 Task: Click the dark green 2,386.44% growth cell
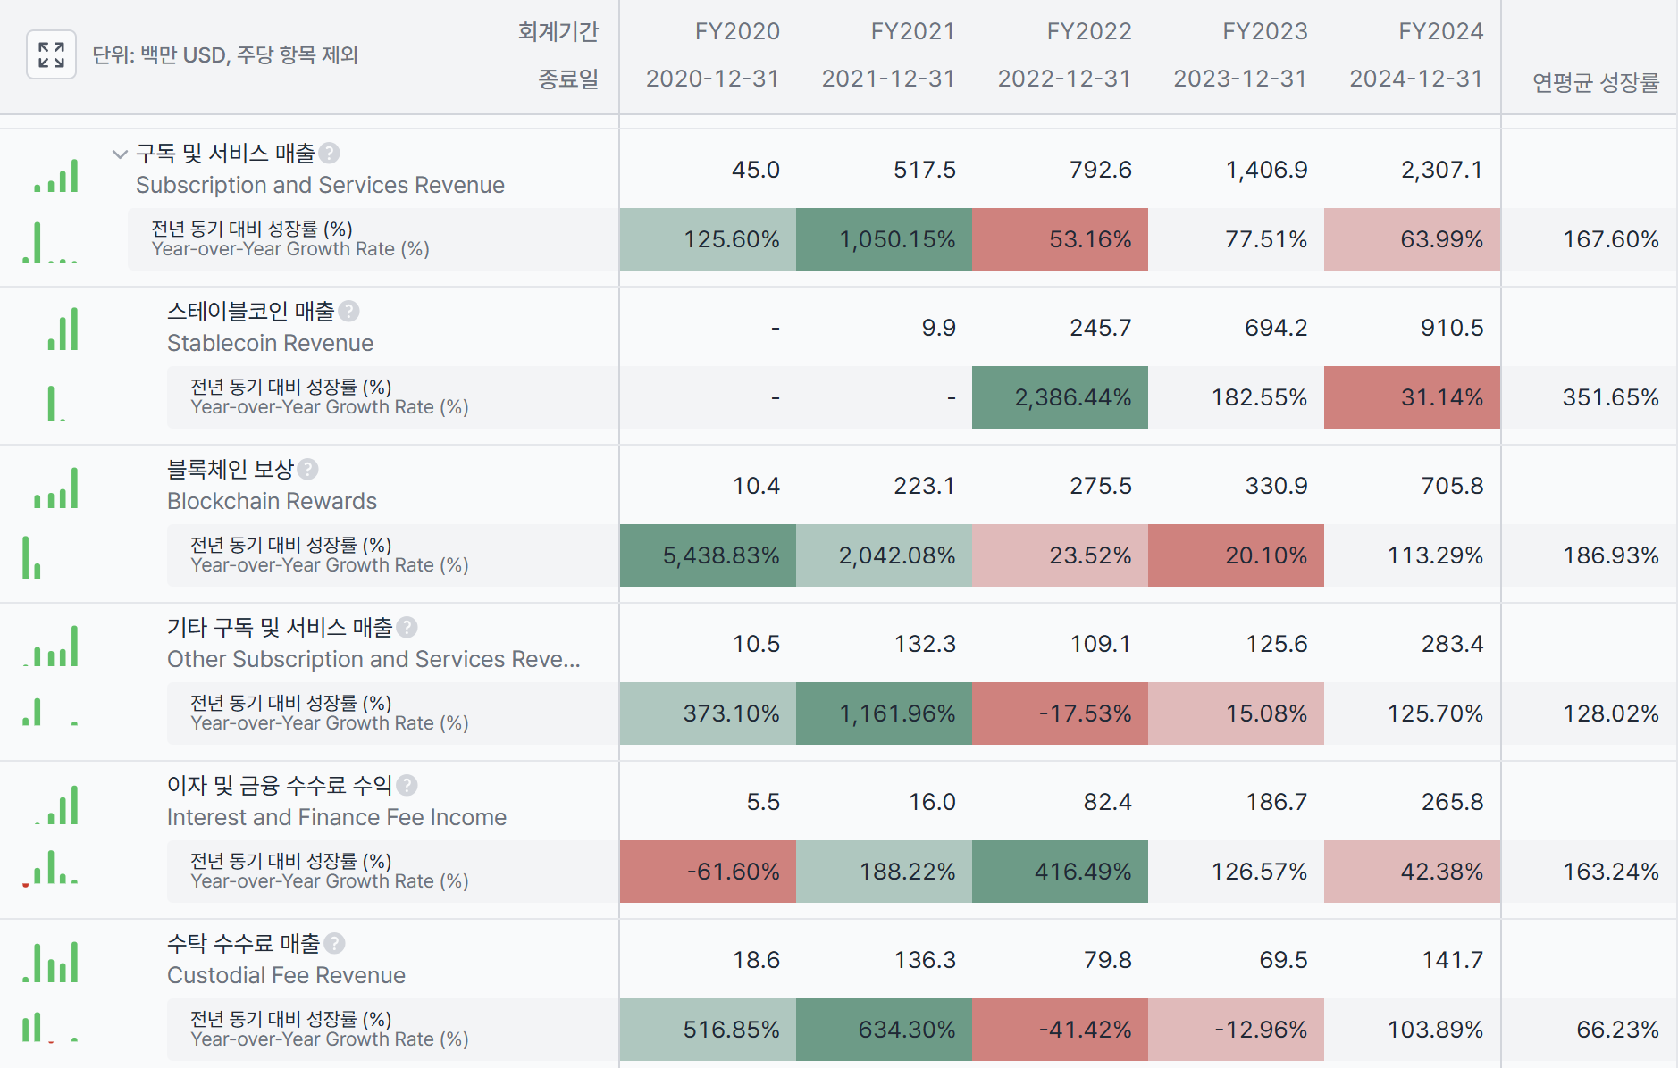[1060, 397]
